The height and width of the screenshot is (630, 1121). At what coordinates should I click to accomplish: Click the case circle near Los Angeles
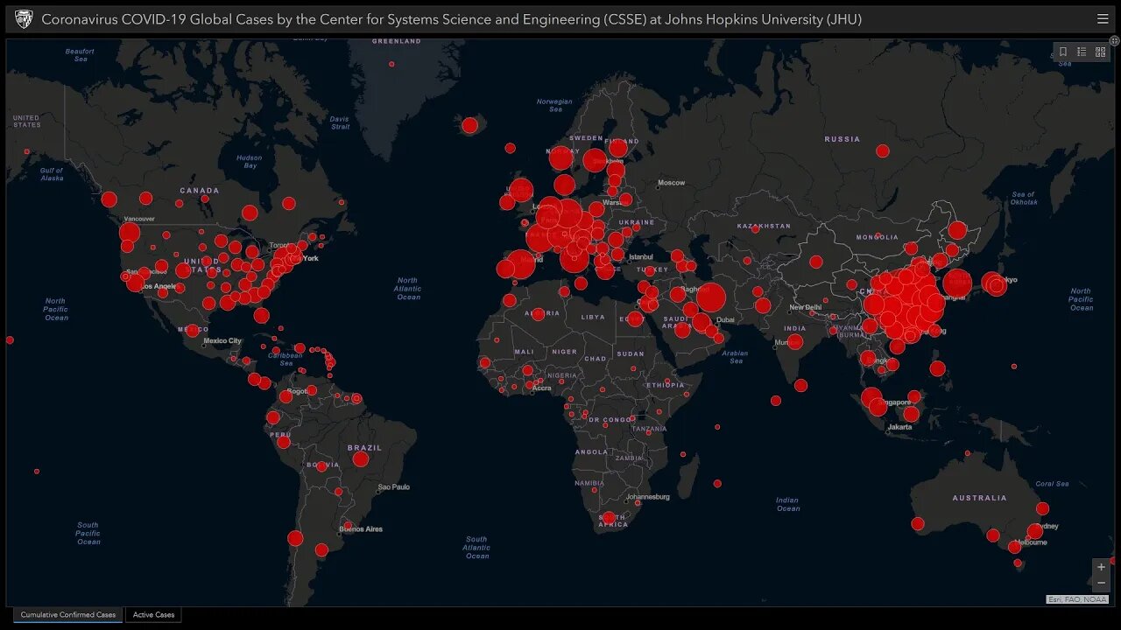click(x=135, y=283)
